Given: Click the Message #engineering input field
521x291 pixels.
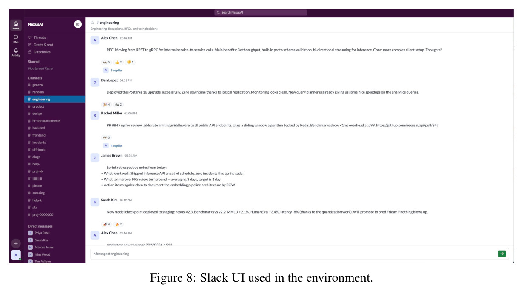Looking at the screenshot, I should pos(293,254).
